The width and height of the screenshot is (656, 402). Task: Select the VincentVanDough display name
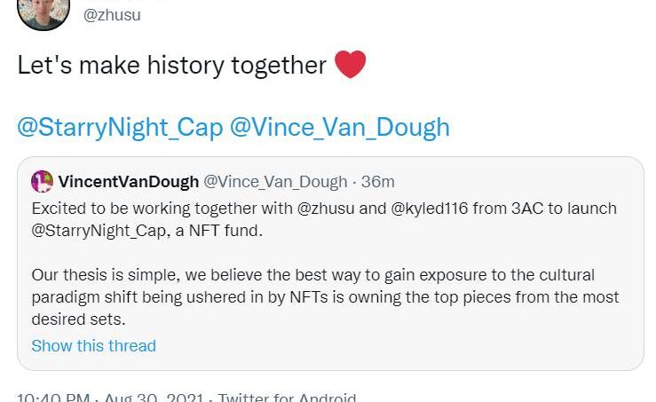129,182
